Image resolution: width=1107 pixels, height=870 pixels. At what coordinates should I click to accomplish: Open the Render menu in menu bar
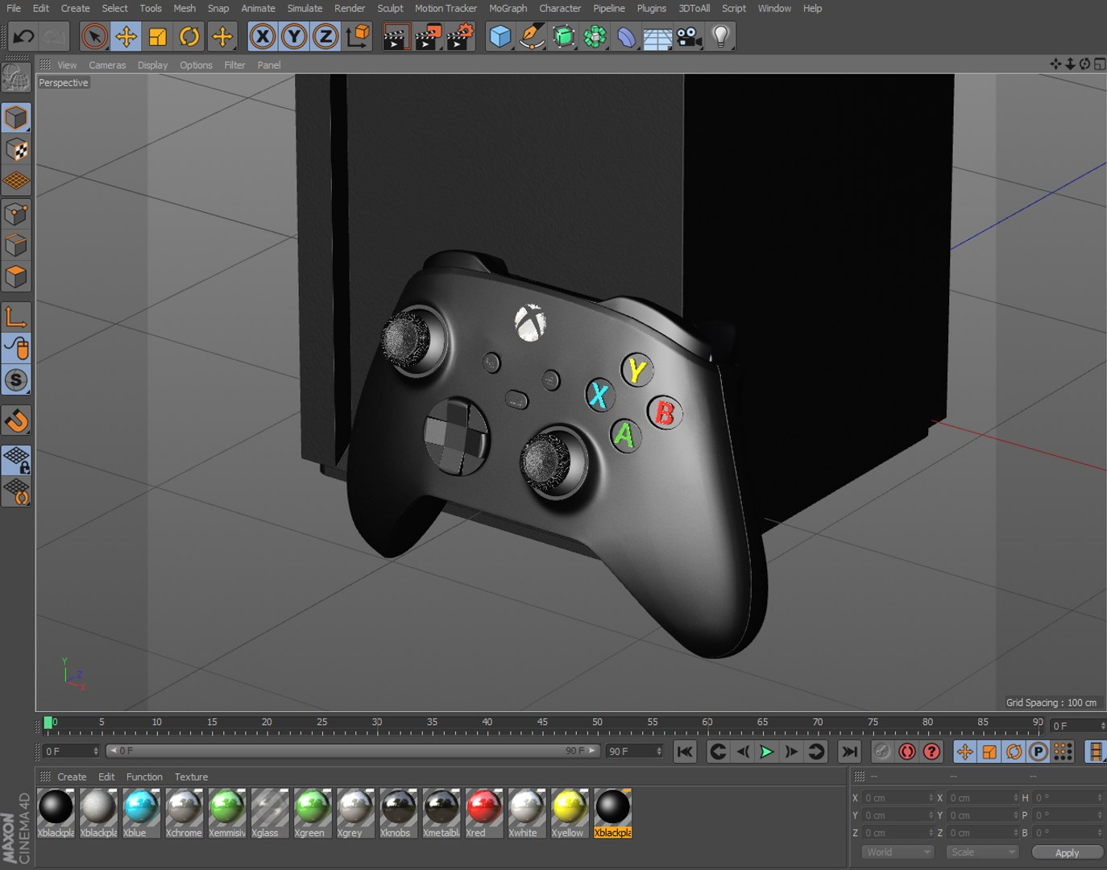point(350,8)
